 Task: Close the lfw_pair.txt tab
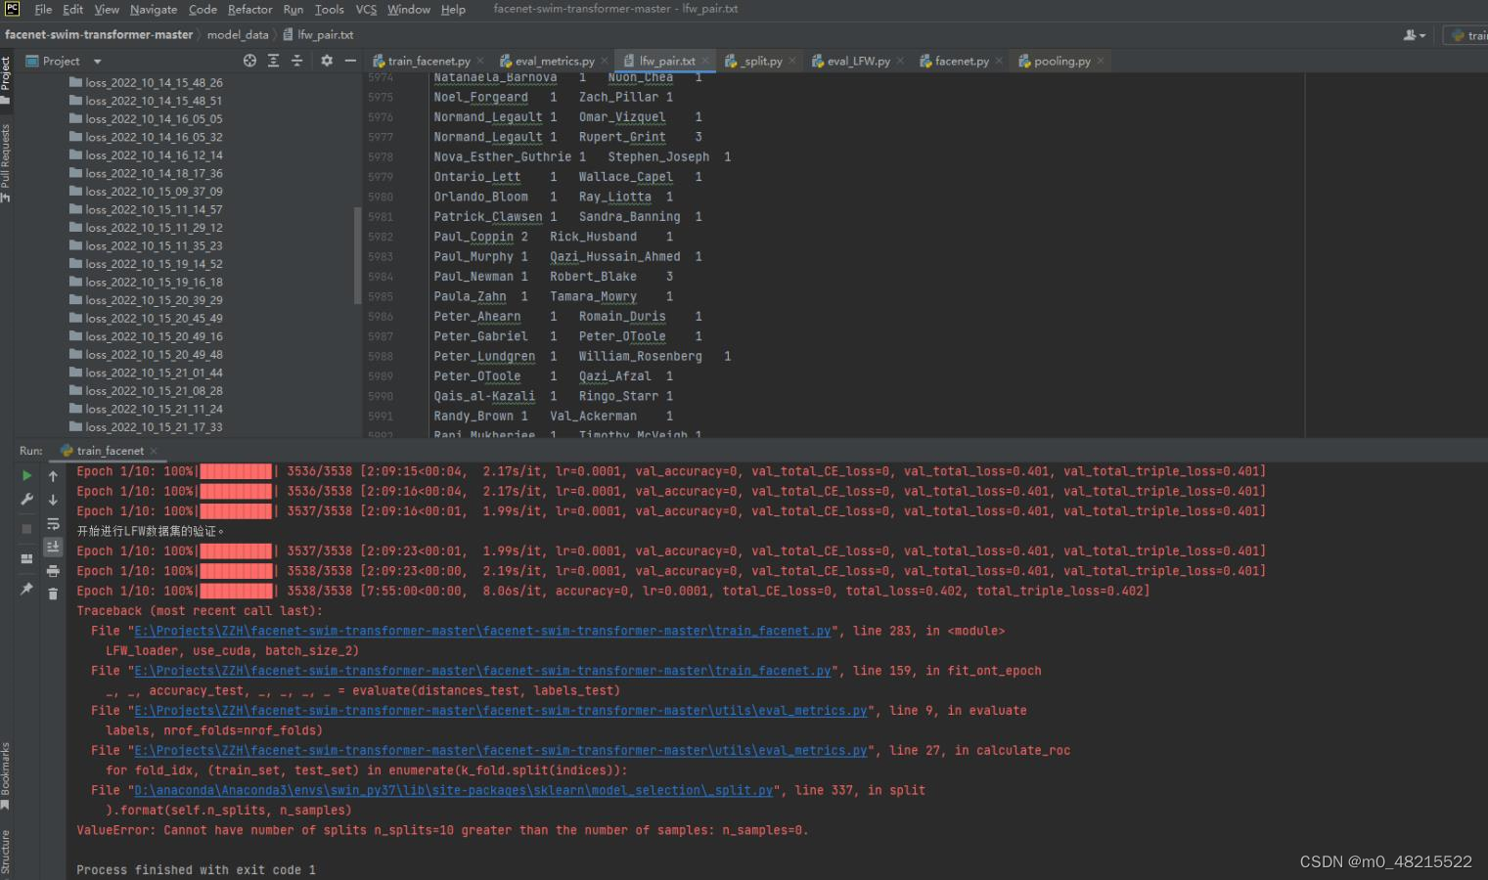704,61
